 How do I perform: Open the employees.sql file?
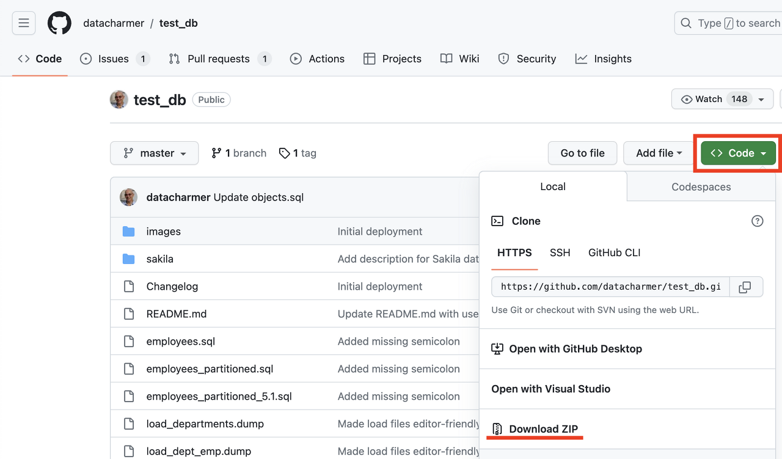181,342
